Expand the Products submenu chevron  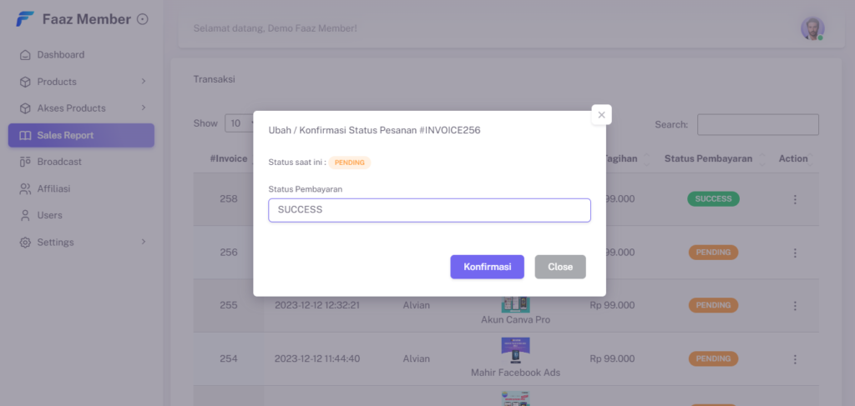(x=144, y=82)
